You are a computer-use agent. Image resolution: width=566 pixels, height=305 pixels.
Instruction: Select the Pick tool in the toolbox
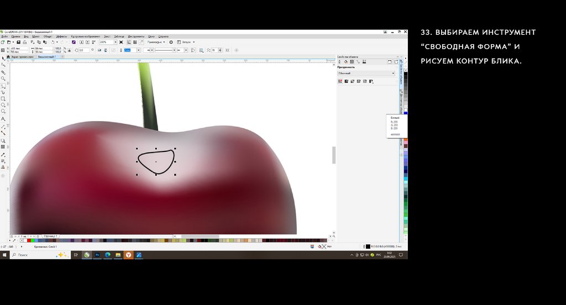tap(3, 58)
